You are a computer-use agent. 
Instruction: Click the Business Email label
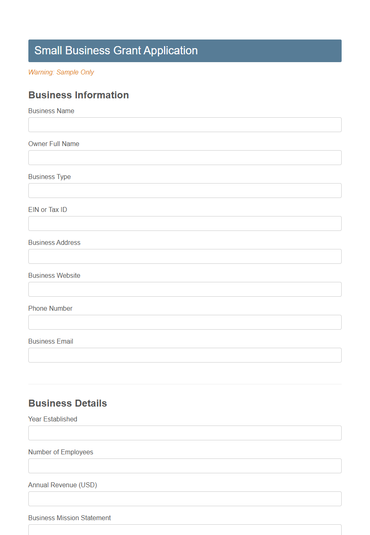(x=51, y=341)
